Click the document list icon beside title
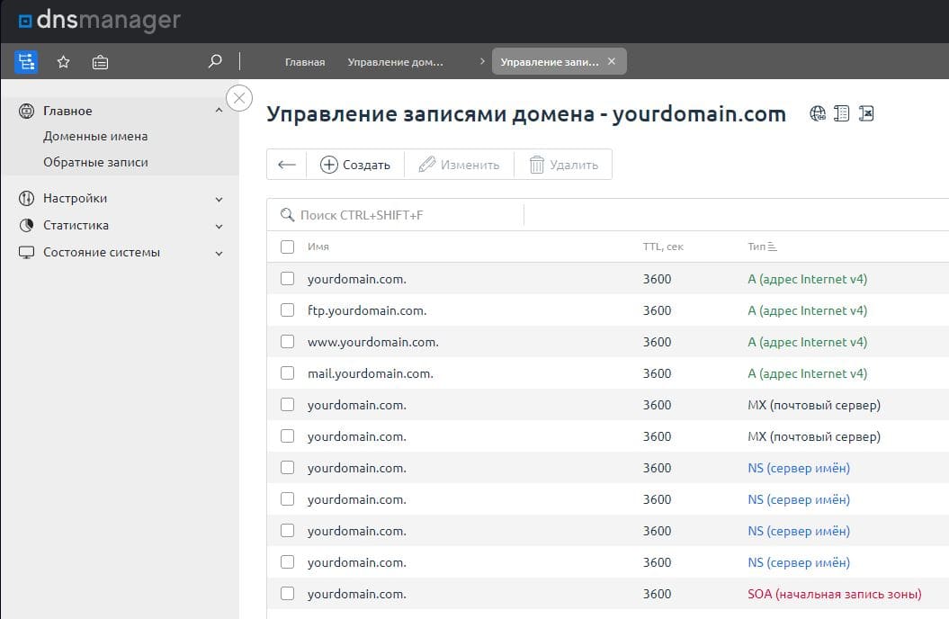The width and height of the screenshot is (949, 619). [842, 113]
